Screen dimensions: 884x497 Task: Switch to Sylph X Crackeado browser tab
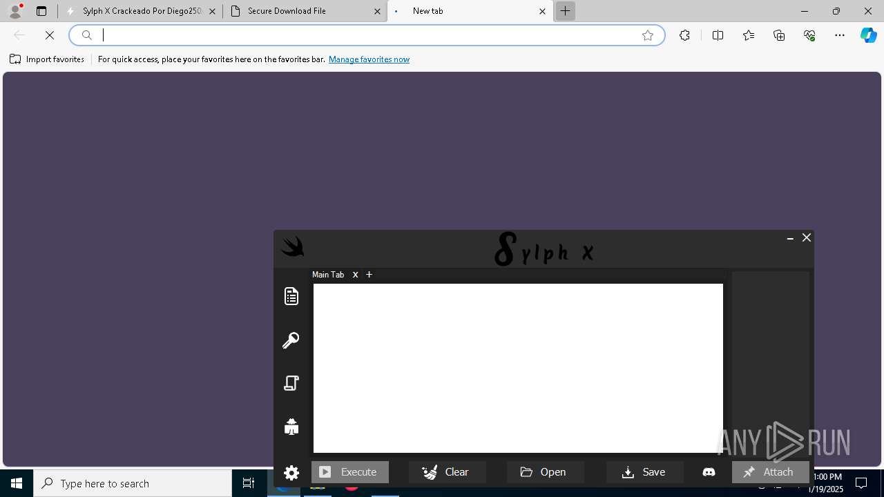click(140, 11)
